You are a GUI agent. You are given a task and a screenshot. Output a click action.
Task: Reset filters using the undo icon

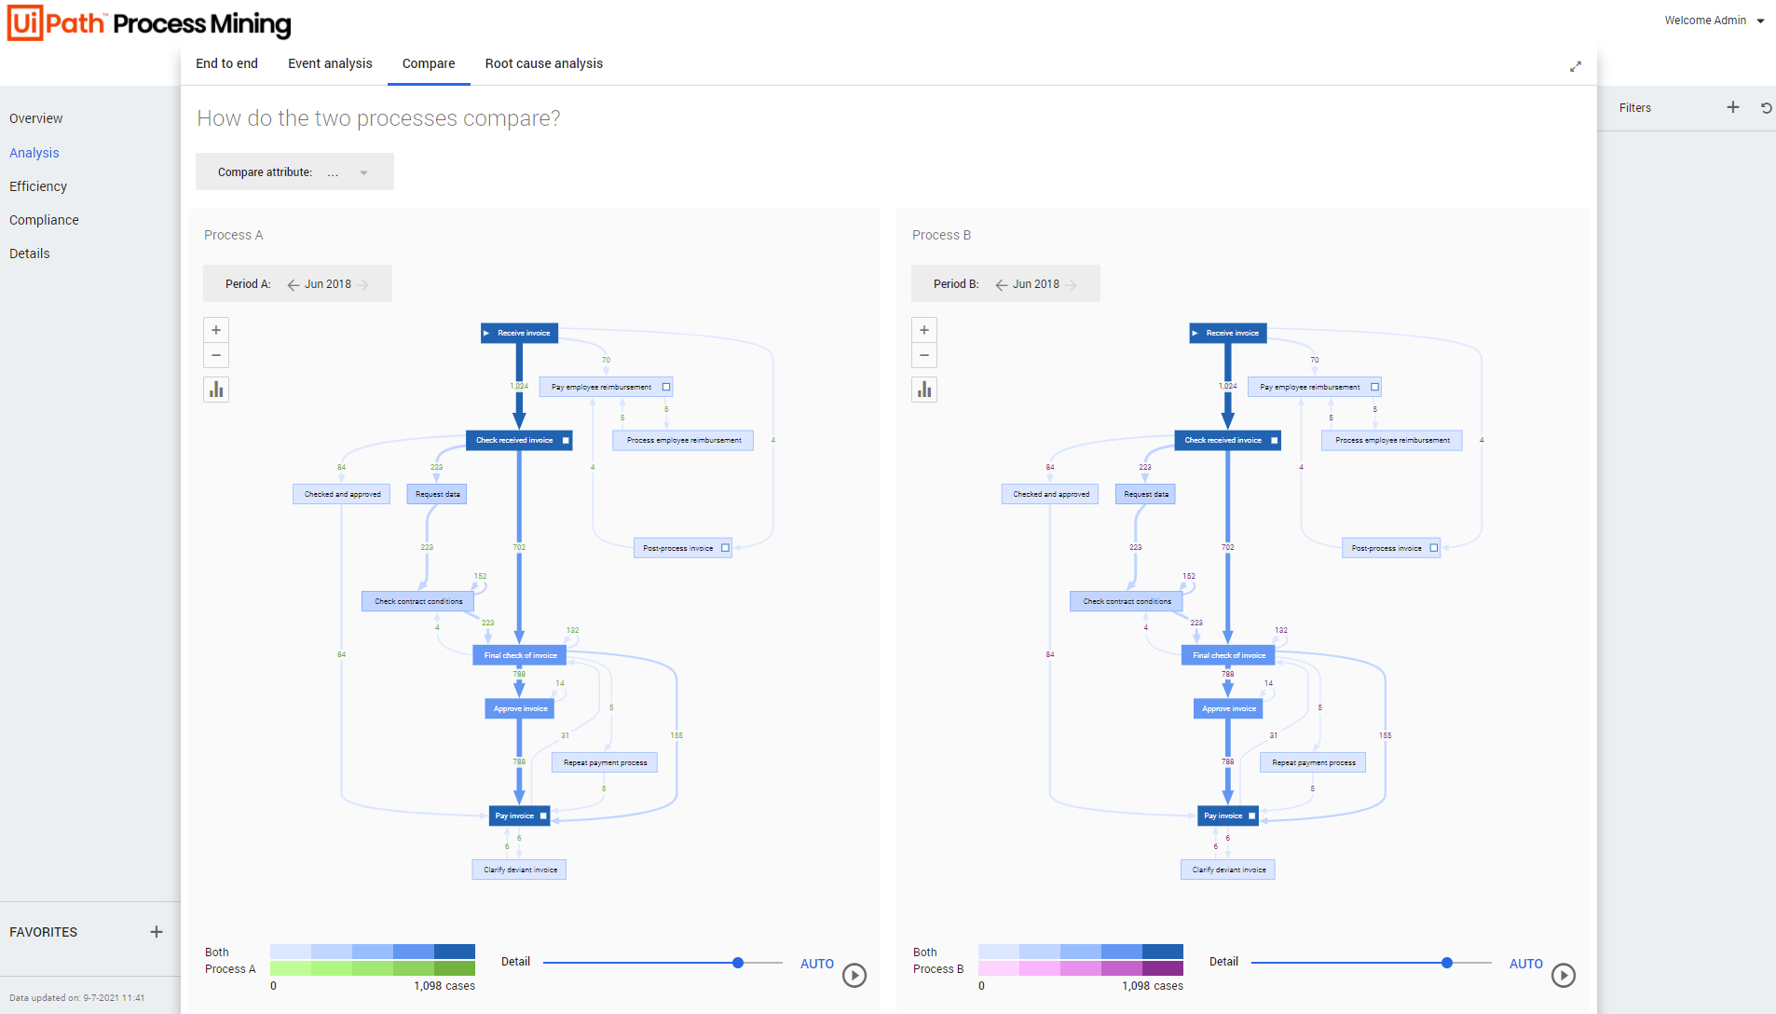point(1766,107)
